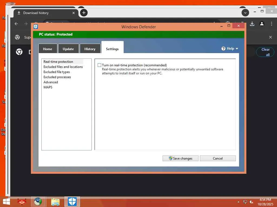277x207 pixels.
Task: Choose Excluded file types
Action: (57, 72)
